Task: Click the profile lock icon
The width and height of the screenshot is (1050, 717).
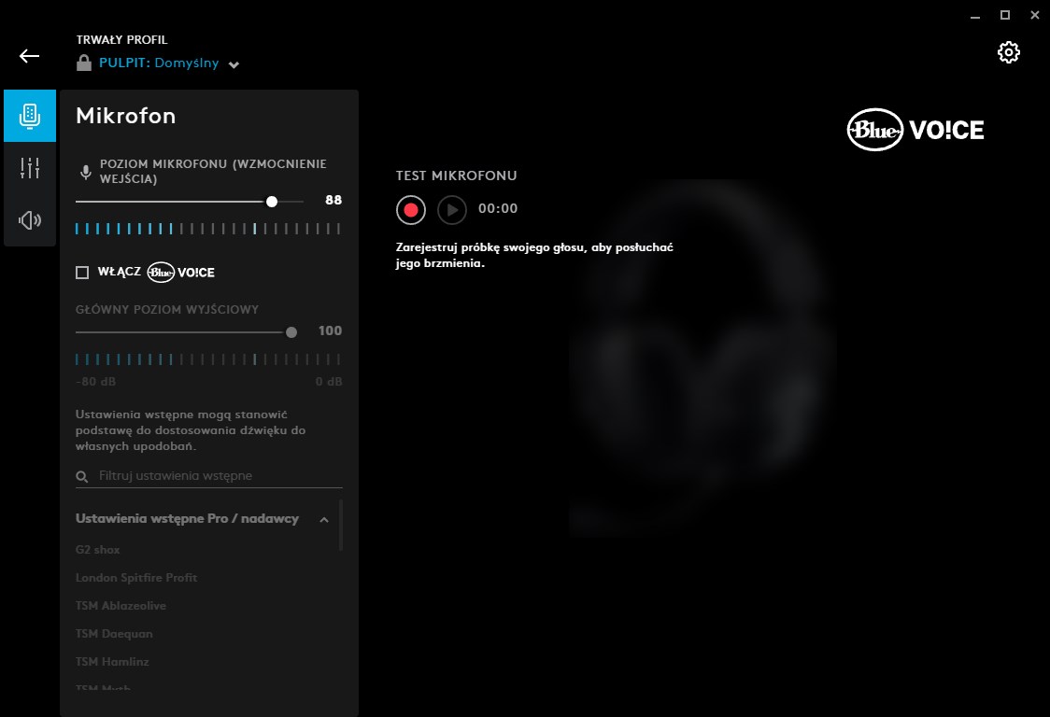Action: pos(84,63)
